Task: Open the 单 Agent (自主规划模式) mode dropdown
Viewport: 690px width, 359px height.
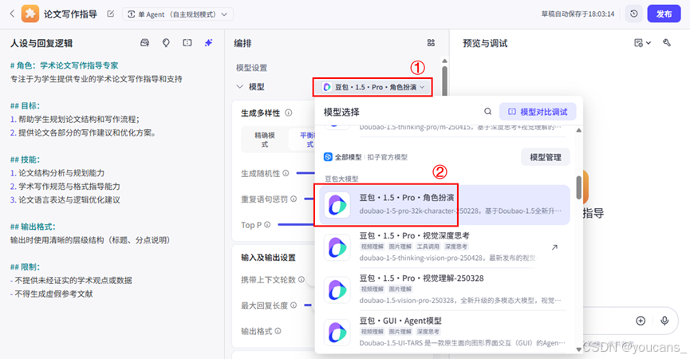Action: click(177, 14)
